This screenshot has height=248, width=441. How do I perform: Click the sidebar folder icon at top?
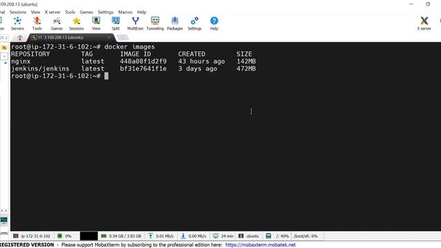click(x=4, y=48)
